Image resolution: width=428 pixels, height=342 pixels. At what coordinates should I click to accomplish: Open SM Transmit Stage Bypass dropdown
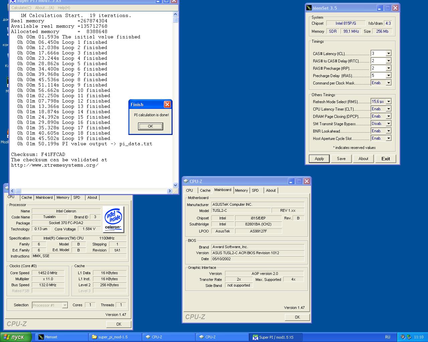pyautogui.click(x=389, y=124)
